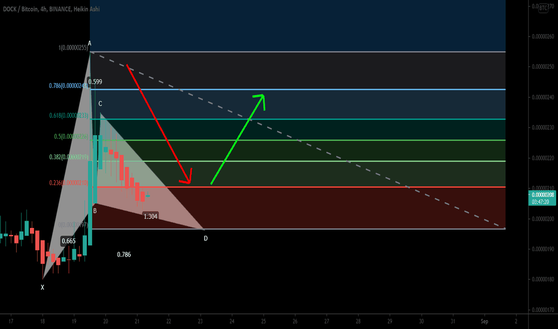Click date 30 on the time axis
The height and width of the screenshot is (329, 558).
421,321
